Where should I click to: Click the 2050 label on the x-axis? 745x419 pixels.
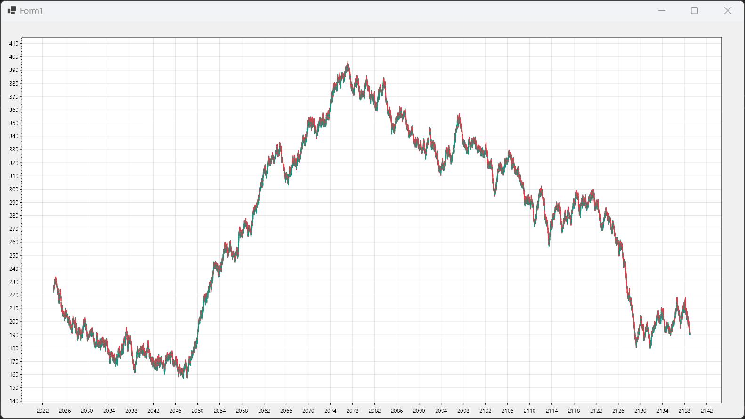pyautogui.click(x=198, y=411)
